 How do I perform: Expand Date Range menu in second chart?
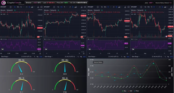pos(49,57)
